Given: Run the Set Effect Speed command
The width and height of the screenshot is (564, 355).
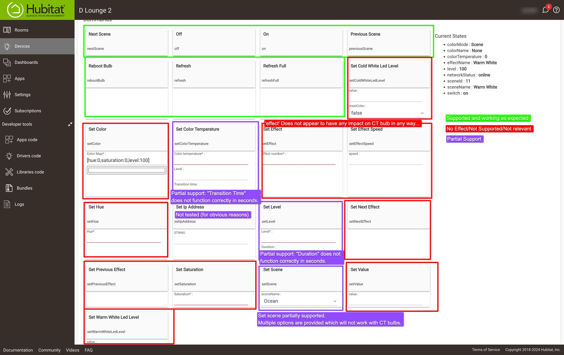Looking at the screenshot, I should click(389, 137).
